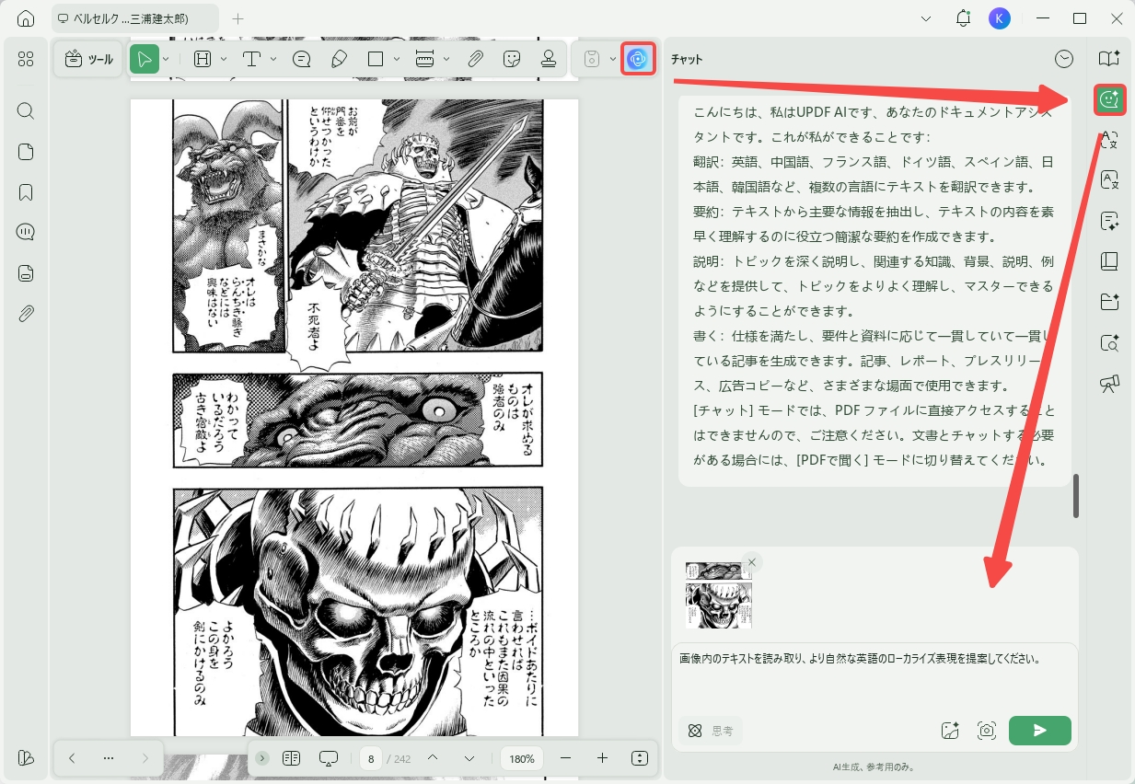The width and height of the screenshot is (1135, 784).
Task: Click the save document icon
Action: point(592,59)
